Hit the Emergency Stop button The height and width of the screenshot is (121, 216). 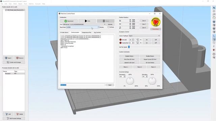click(156, 22)
